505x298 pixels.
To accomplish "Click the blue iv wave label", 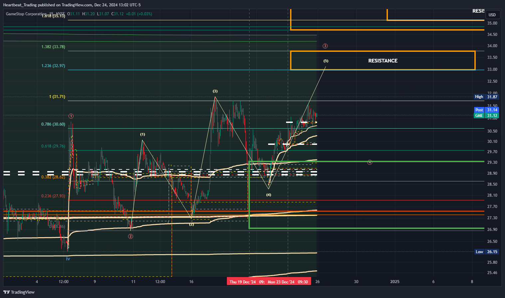I will [68, 259].
